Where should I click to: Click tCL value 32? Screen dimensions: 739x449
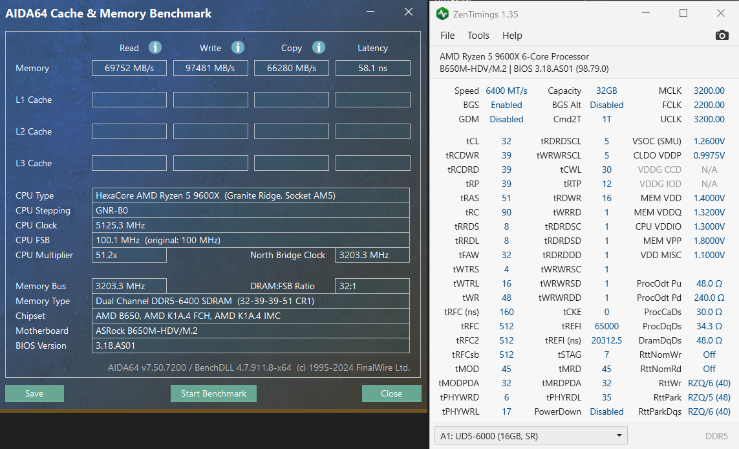click(506, 141)
